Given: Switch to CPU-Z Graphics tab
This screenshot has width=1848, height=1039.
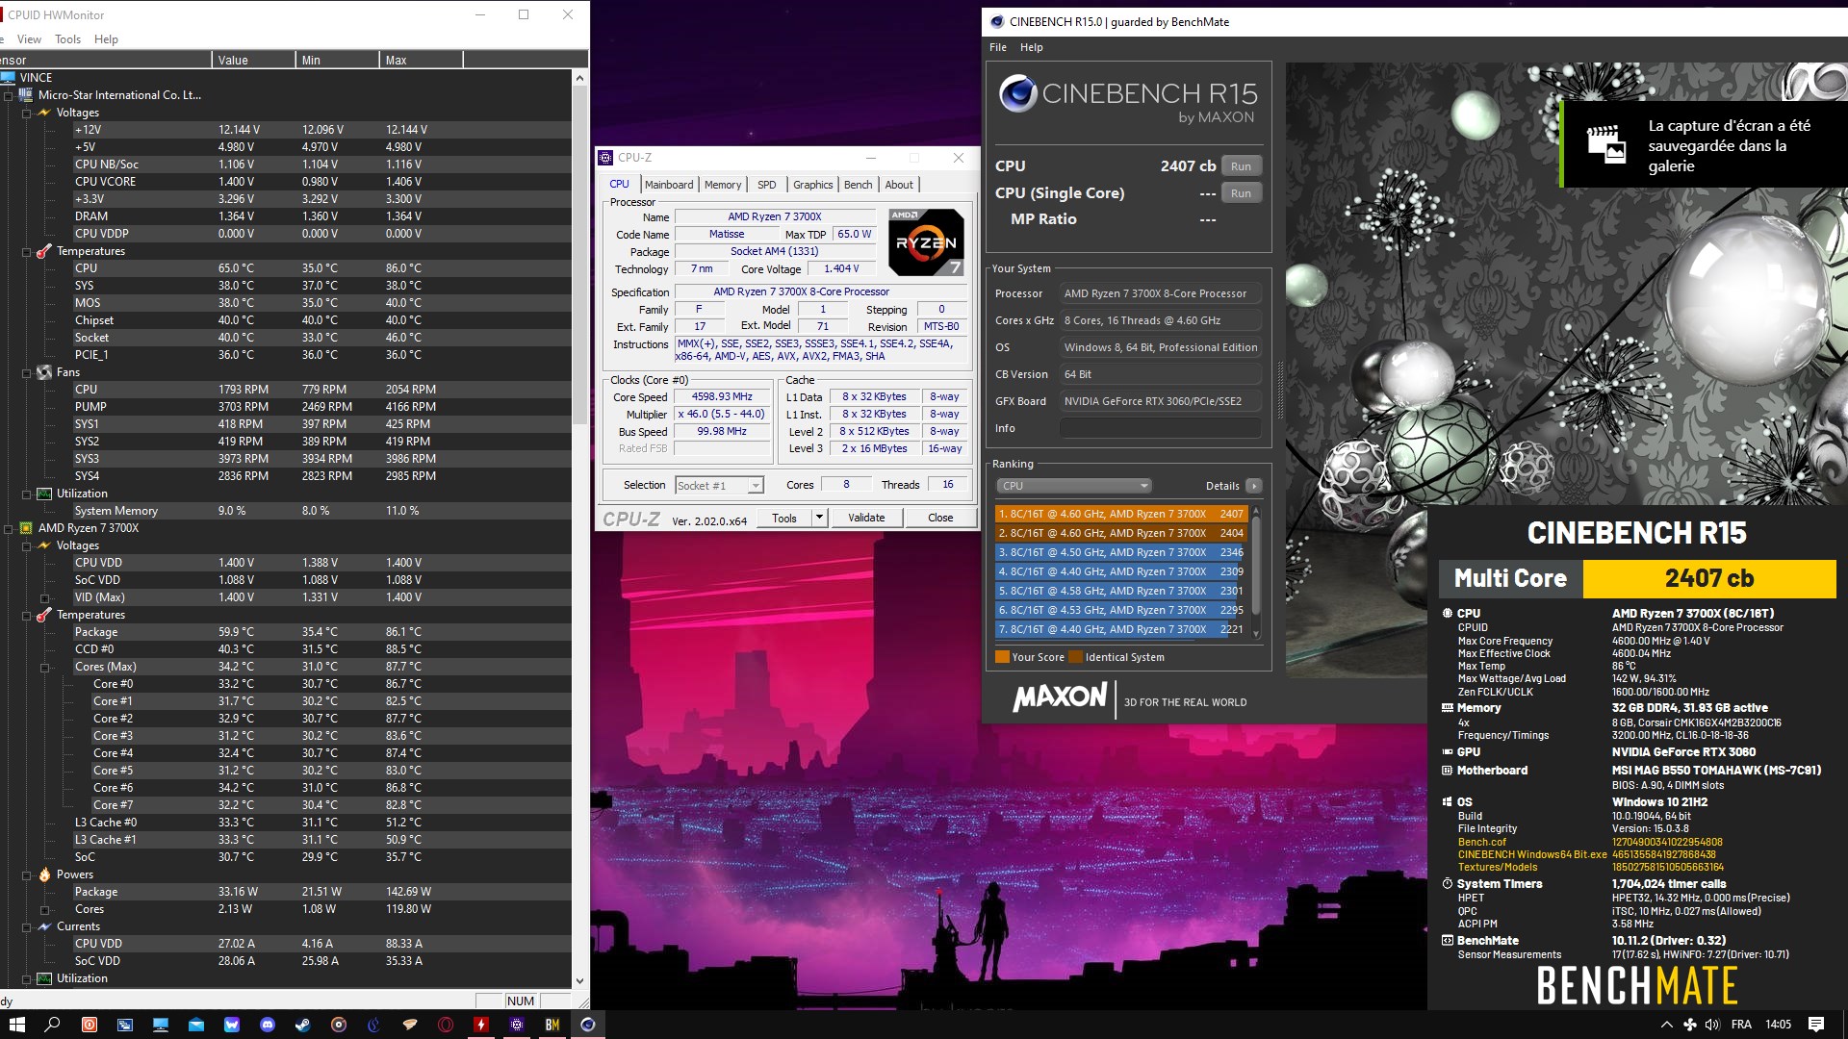Looking at the screenshot, I should [x=813, y=185].
